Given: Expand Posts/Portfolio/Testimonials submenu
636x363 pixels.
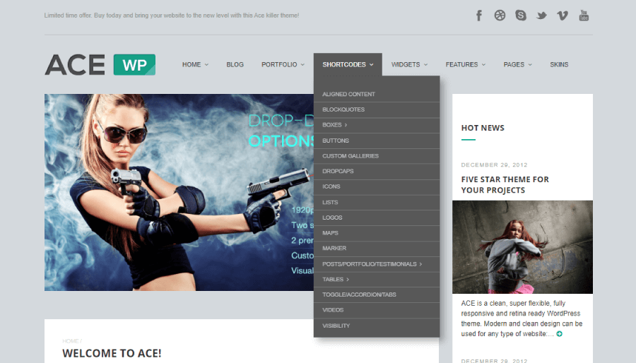Looking at the screenshot, I should click(372, 264).
